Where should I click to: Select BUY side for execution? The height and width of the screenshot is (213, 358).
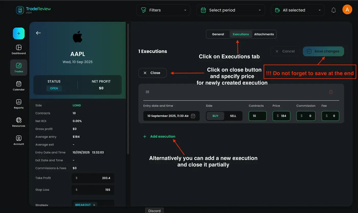point(215,116)
